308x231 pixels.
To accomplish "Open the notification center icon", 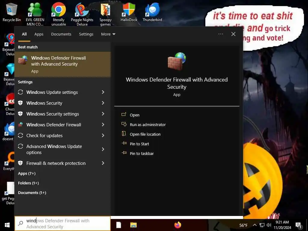I will click(298, 225).
